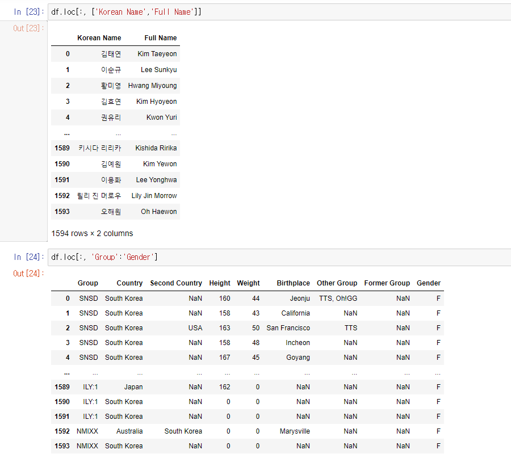This screenshot has width=511, height=458.
Task: Click the 'TTS' cell in row 2
Action: tap(351, 328)
